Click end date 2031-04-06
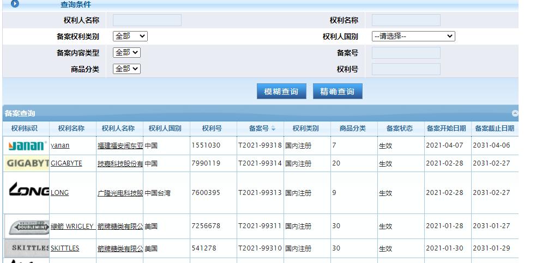The image size is (536, 263). click(x=491, y=145)
